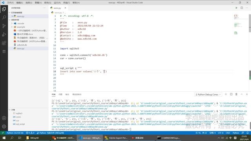
Task: Toggle the IME language indicator in tray
Action: (231, 138)
